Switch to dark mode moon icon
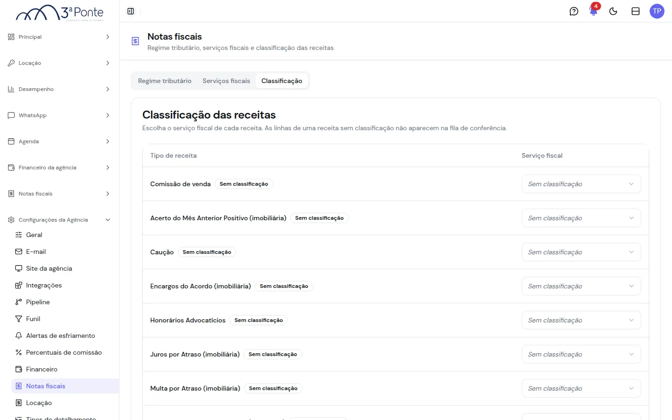 613,11
